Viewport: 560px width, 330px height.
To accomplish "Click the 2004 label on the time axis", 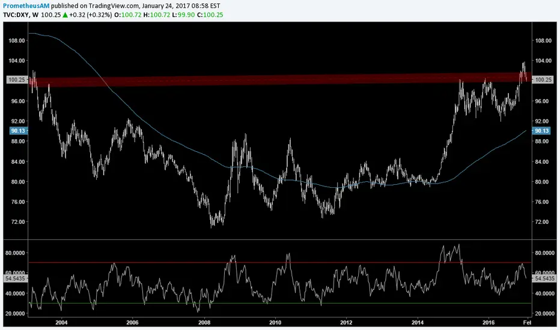I will pos(61,323).
